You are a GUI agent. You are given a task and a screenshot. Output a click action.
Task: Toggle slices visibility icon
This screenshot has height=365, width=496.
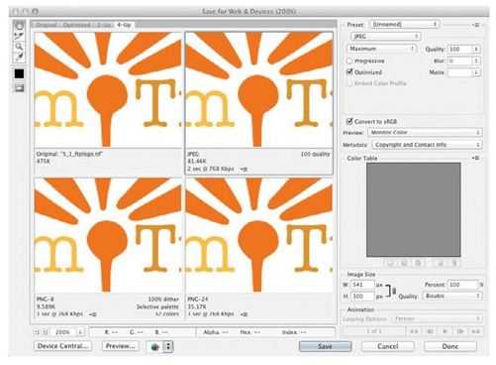click(19, 88)
